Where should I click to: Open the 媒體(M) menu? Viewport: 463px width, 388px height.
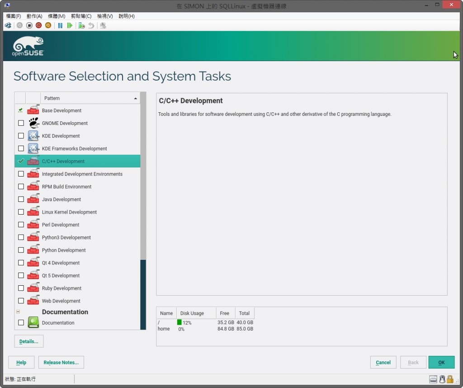[x=57, y=16]
